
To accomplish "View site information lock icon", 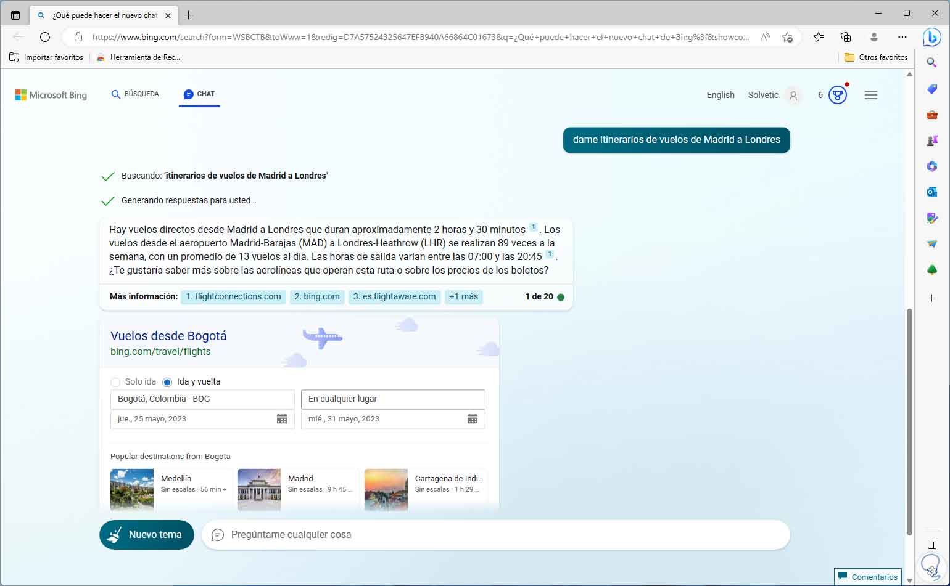I will coord(78,37).
